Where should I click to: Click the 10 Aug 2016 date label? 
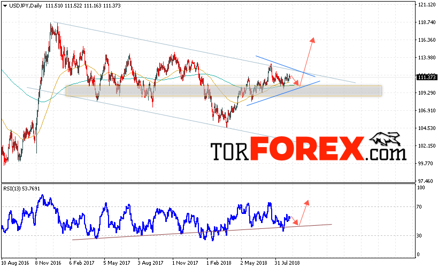(x=15, y=263)
